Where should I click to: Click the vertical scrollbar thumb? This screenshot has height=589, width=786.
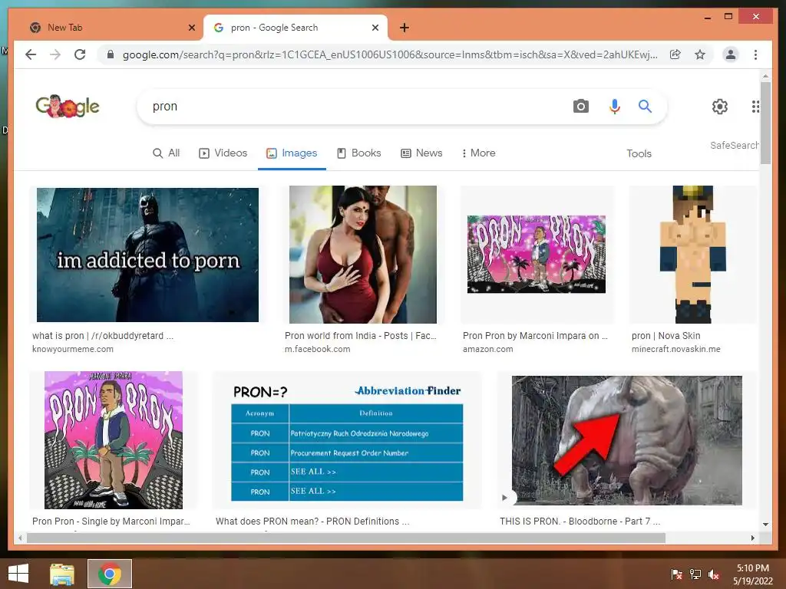pos(765,123)
